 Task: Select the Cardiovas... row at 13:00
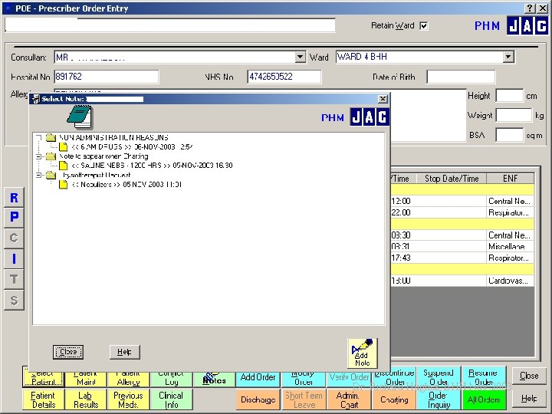462,281
